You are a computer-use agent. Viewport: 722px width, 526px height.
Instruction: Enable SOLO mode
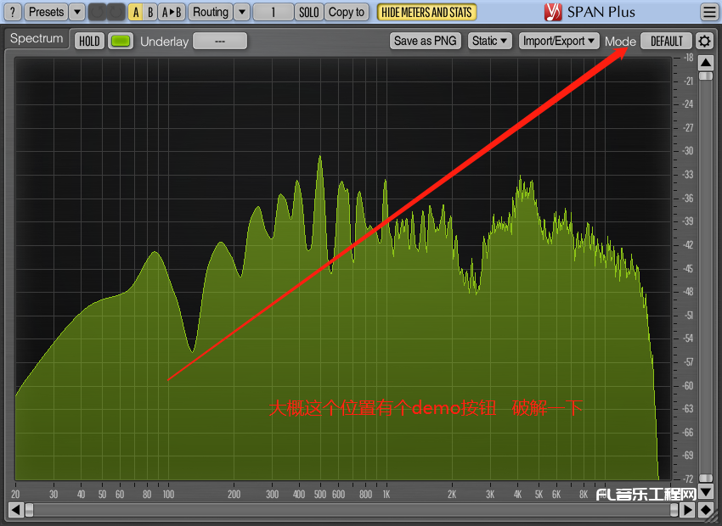pyautogui.click(x=308, y=12)
